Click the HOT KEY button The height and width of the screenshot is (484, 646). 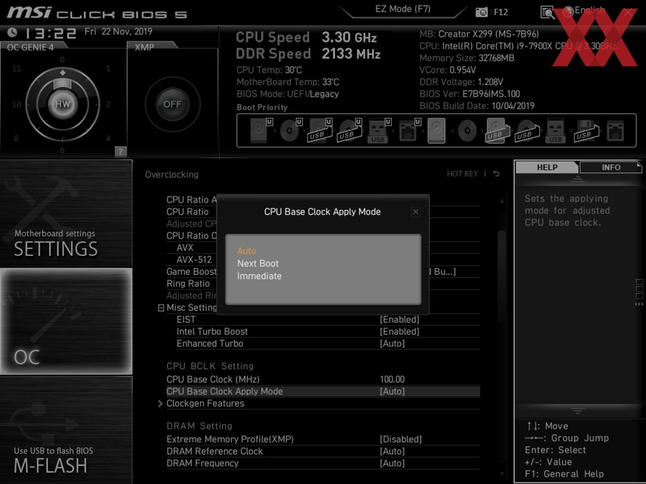pos(462,174)
